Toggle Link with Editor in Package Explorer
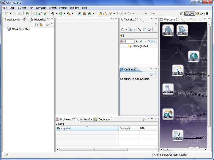This screenshot has height=160, width=214. 41,25
